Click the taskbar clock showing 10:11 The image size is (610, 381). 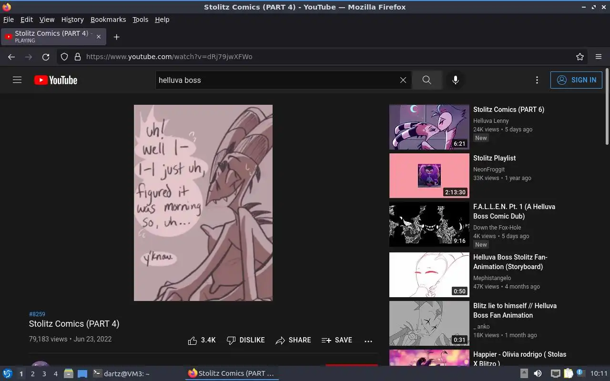(x=599, y=373)
